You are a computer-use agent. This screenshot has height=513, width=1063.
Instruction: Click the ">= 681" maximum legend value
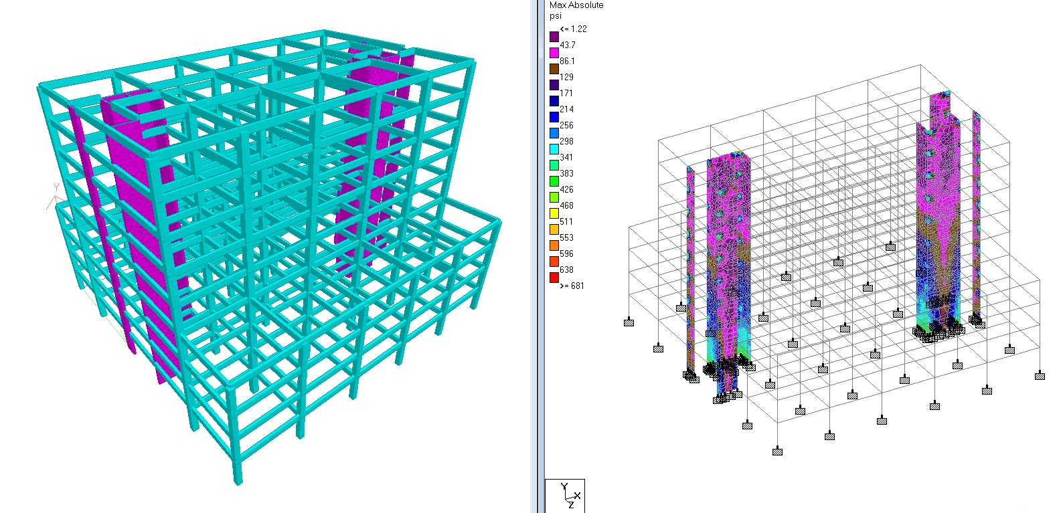[x=572, y=286]
